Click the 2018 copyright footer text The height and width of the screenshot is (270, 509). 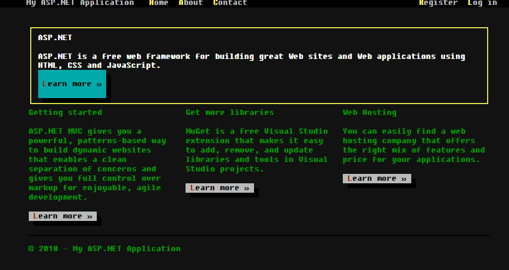pyautogui.click(x=105, y=249)
